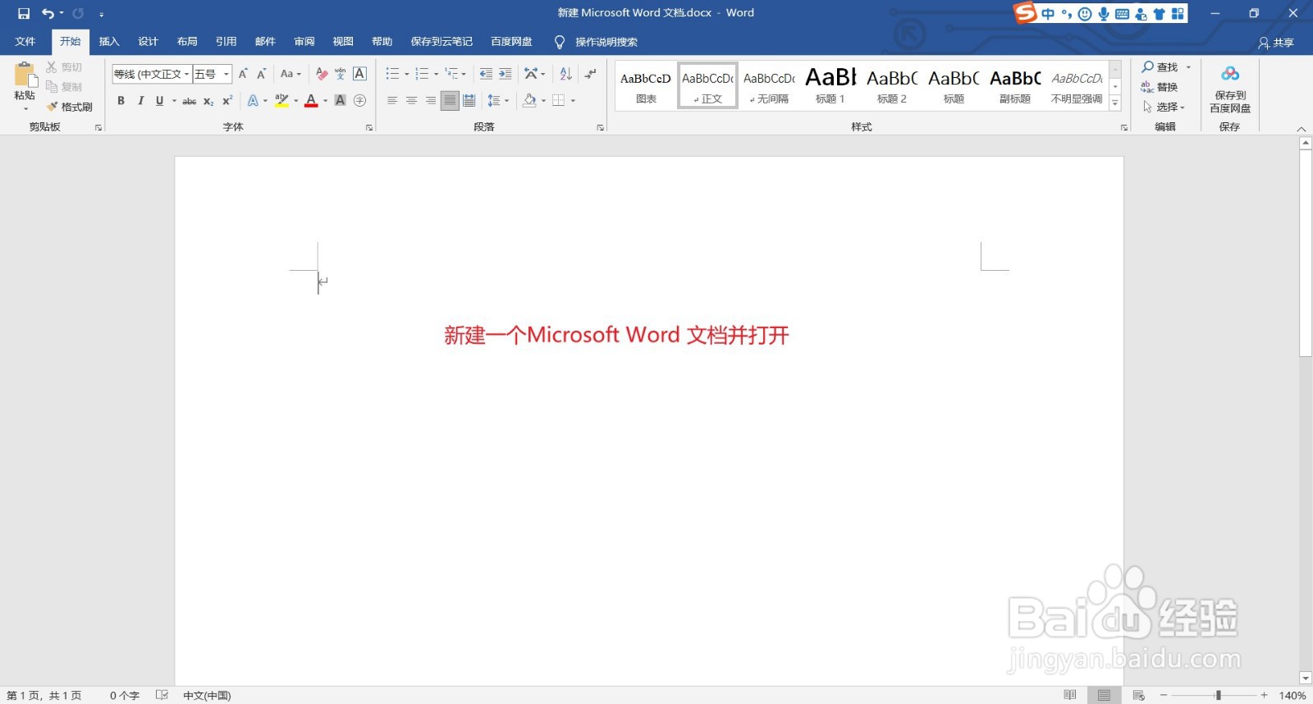This screenshot has width=1313, height=704.
Task: Click the zoom slider handle
Action: 1219,695
